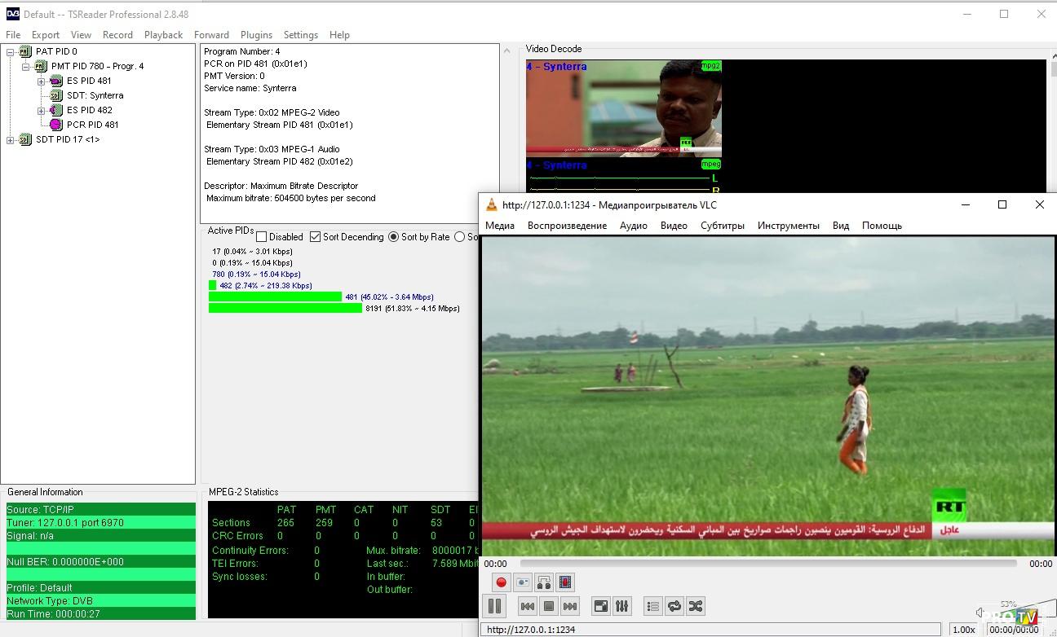Collapse the PMT PID 780 tree node

[26, 66]
